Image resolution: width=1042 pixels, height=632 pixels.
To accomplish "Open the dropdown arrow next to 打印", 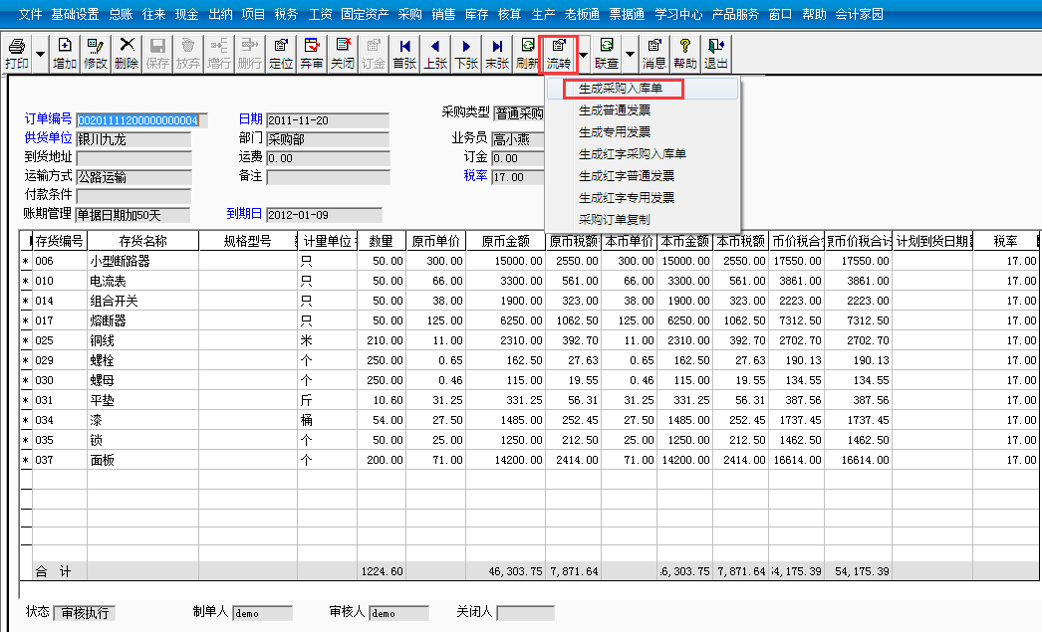I will coord(38,52).
